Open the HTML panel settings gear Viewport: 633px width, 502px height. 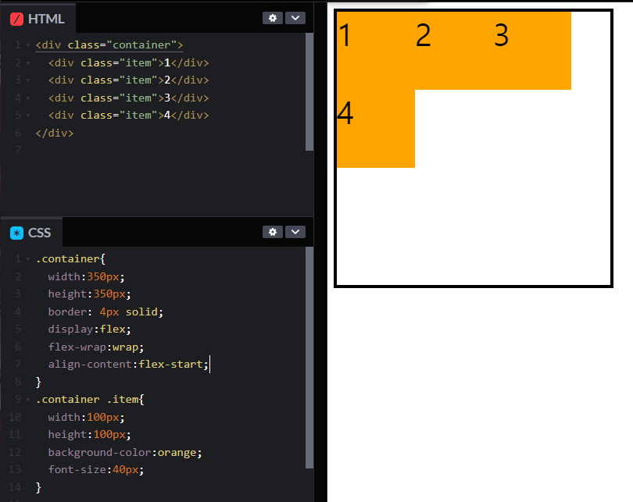[273, 18]
